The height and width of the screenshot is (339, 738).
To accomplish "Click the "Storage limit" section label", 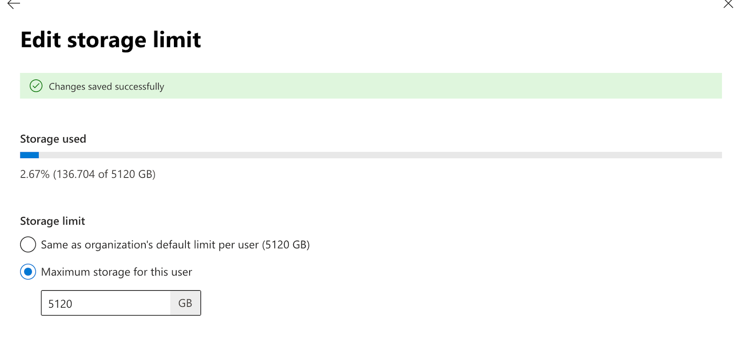I will coord(53,221).
